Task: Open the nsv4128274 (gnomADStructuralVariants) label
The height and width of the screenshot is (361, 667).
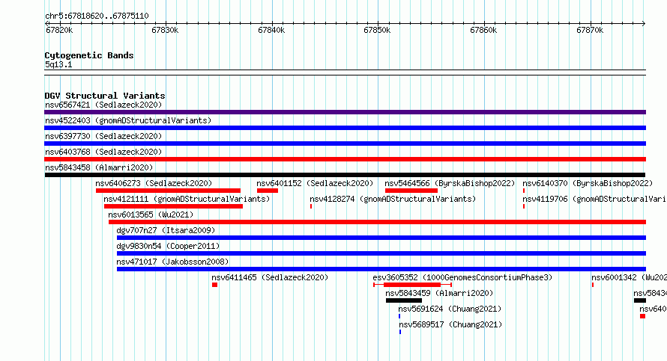Action: pos(393,199)
